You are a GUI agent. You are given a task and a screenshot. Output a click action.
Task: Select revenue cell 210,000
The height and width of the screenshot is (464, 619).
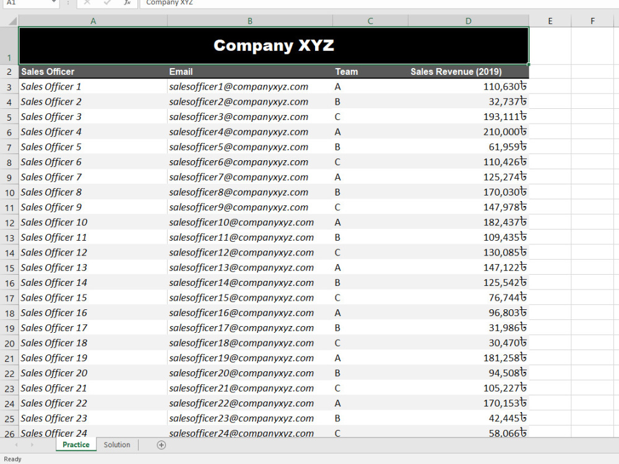point(468,132)
